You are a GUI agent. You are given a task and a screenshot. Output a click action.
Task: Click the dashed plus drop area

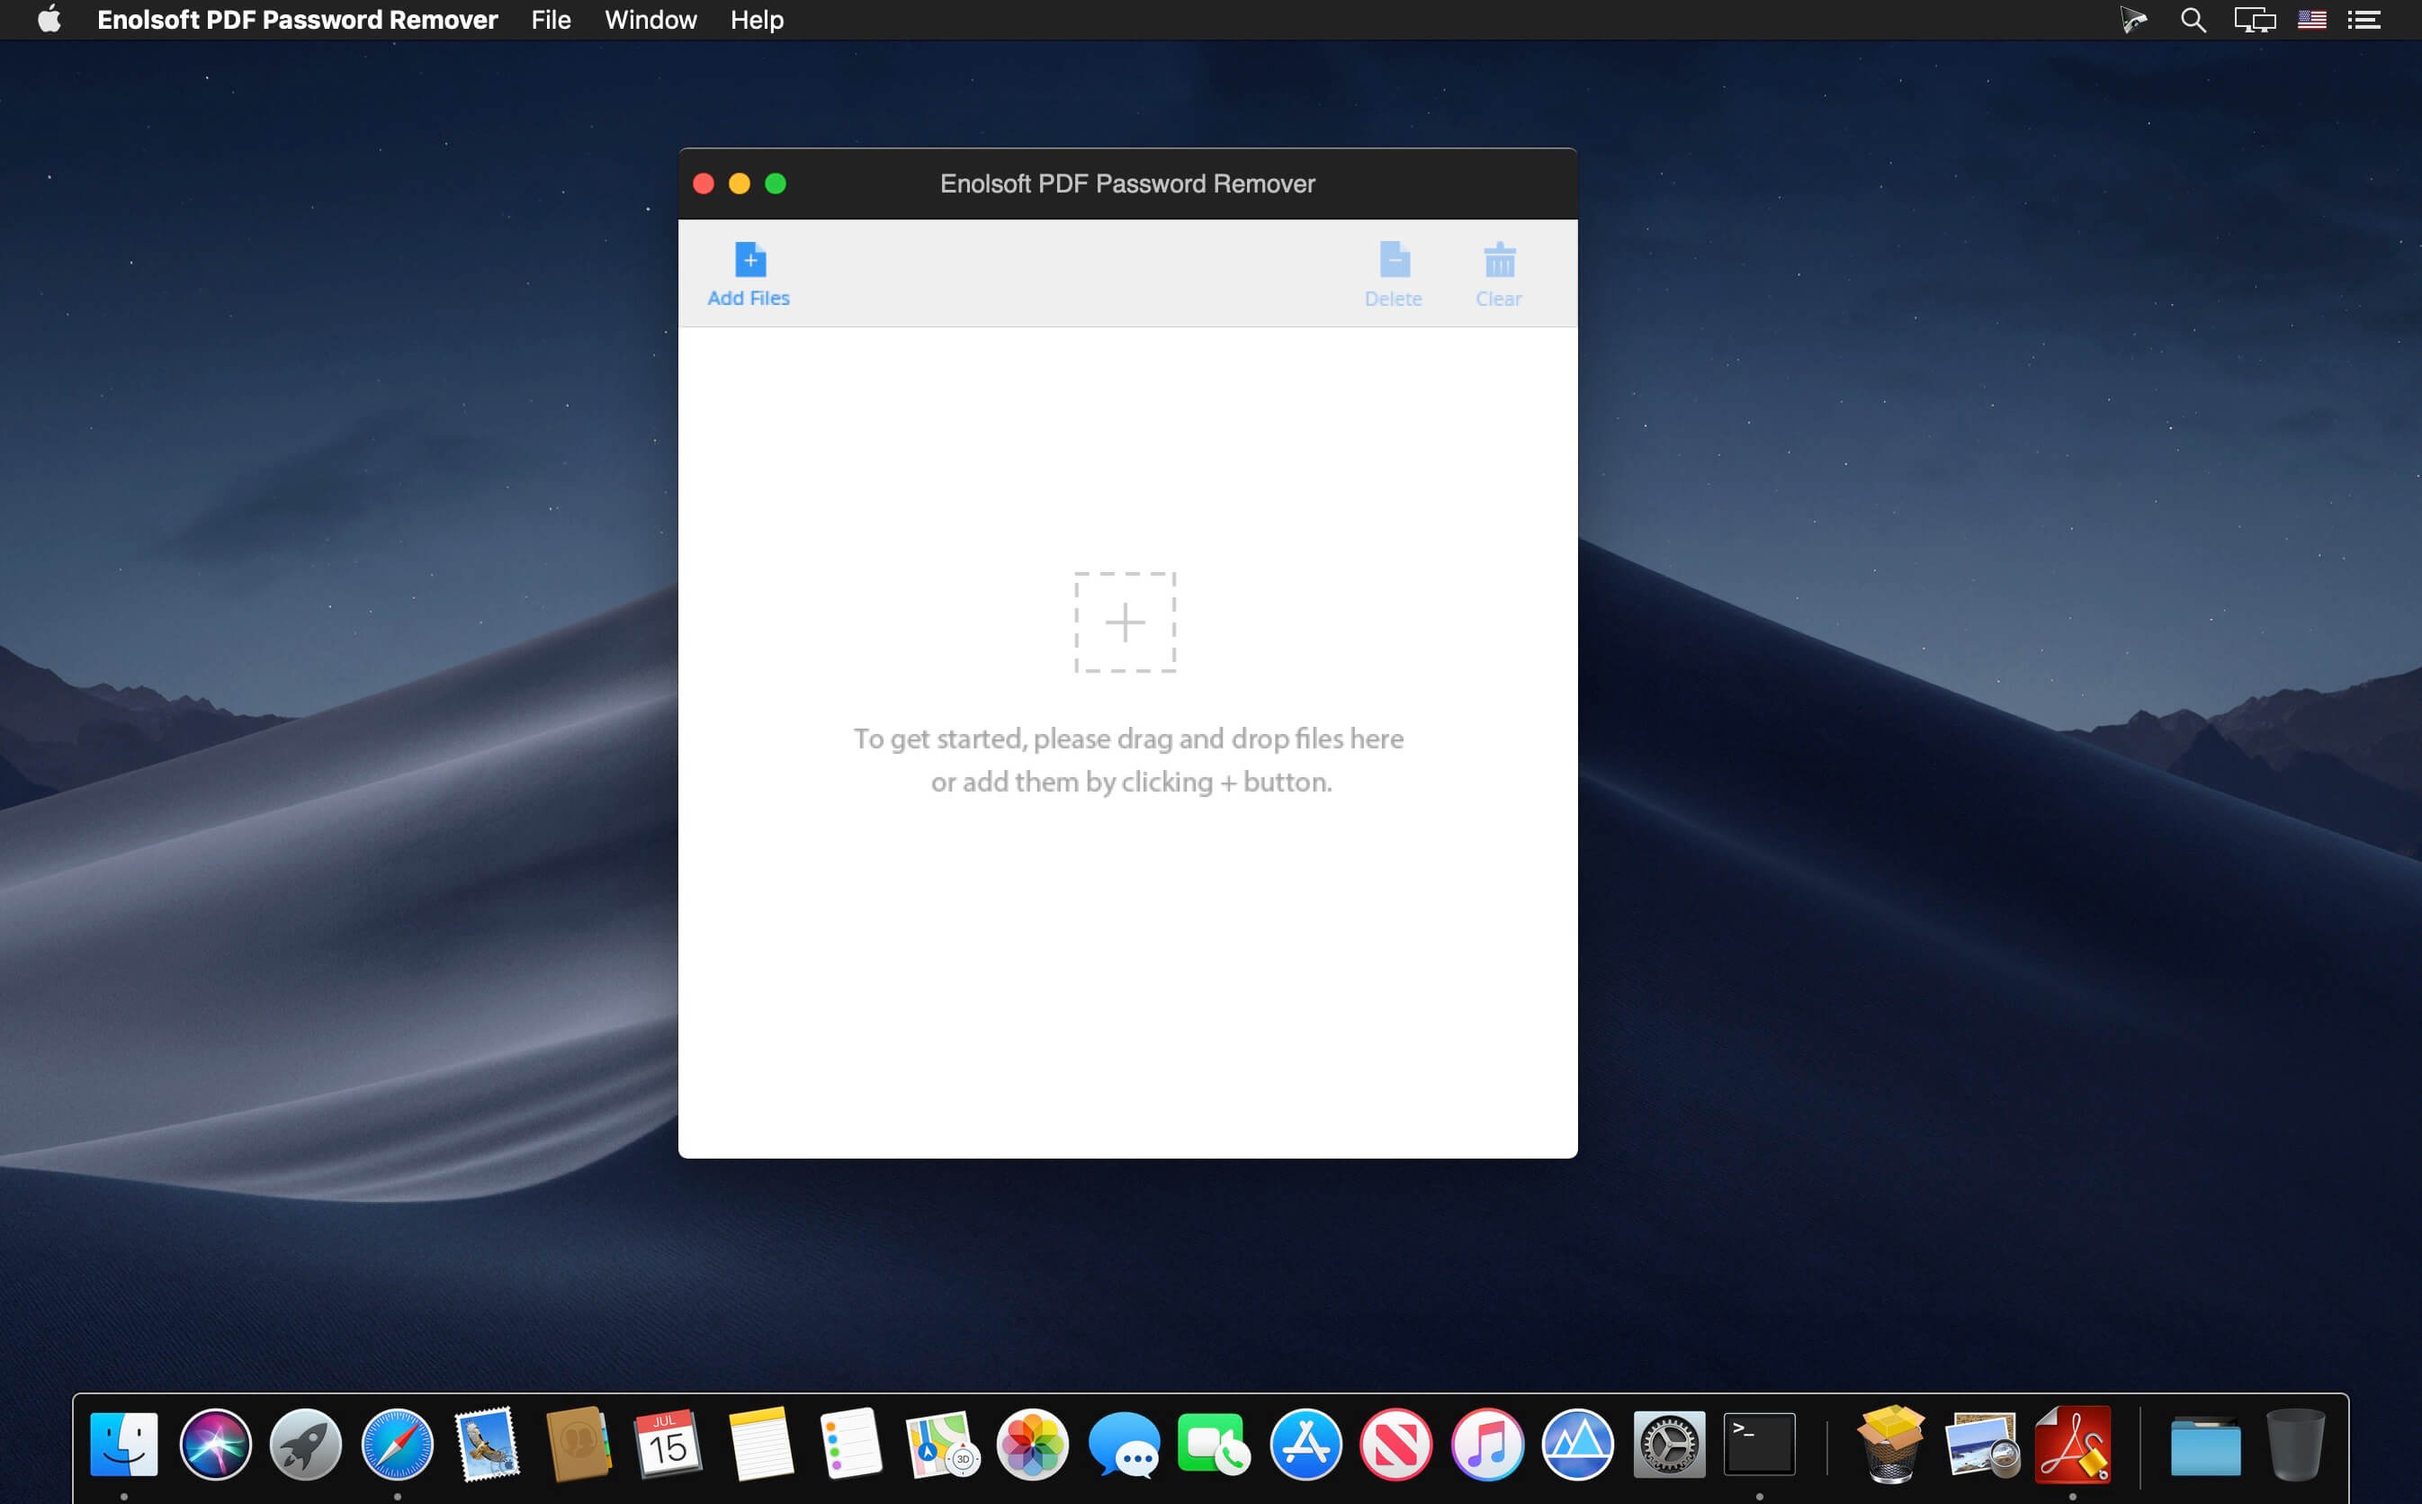1125,622
